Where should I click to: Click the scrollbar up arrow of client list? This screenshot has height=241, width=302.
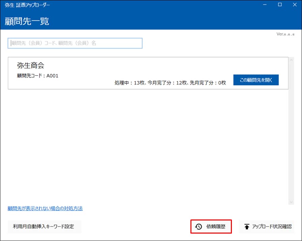tap(291, 60)
